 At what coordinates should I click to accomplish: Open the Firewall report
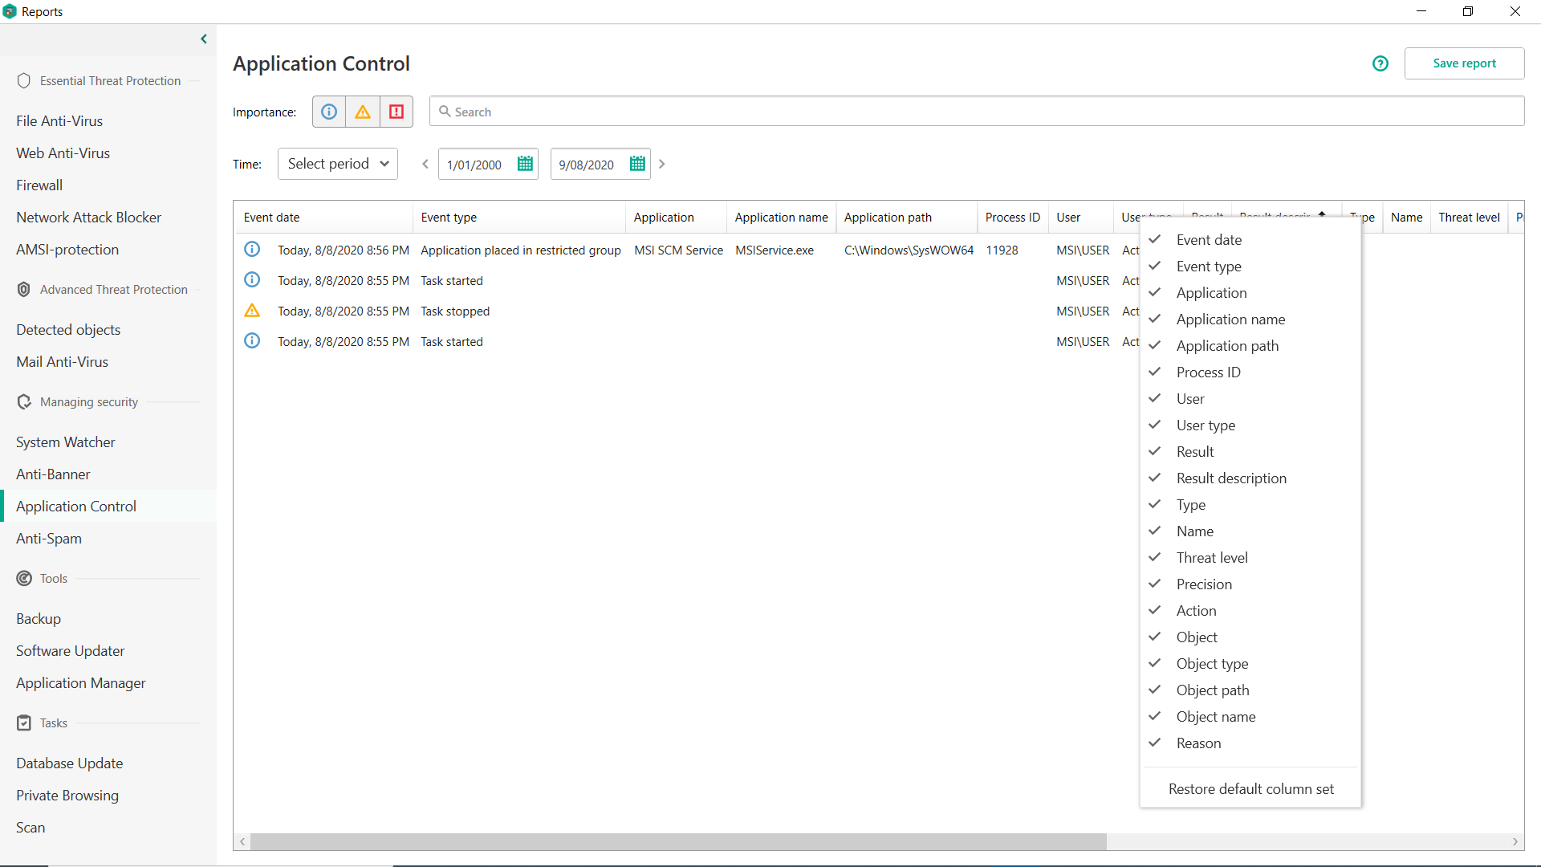coord(39,185)
